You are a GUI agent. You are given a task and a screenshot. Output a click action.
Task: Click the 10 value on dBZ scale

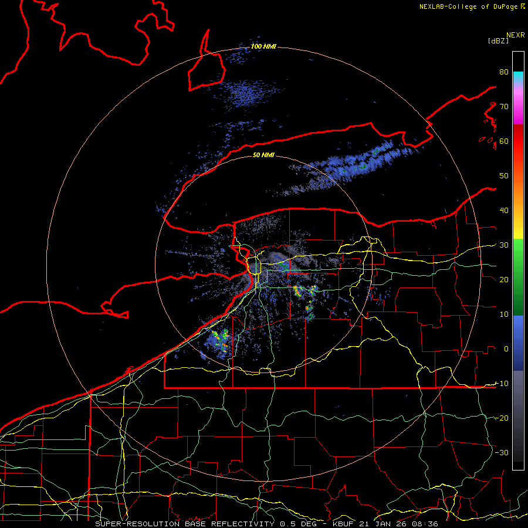coord(504,314)
